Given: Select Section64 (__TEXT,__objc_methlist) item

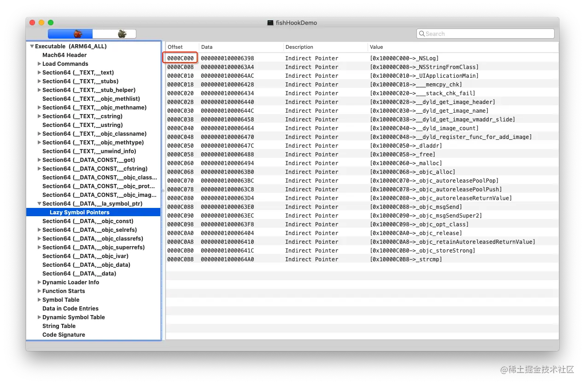Looking at the screenshot, I should tap(91, 99).
